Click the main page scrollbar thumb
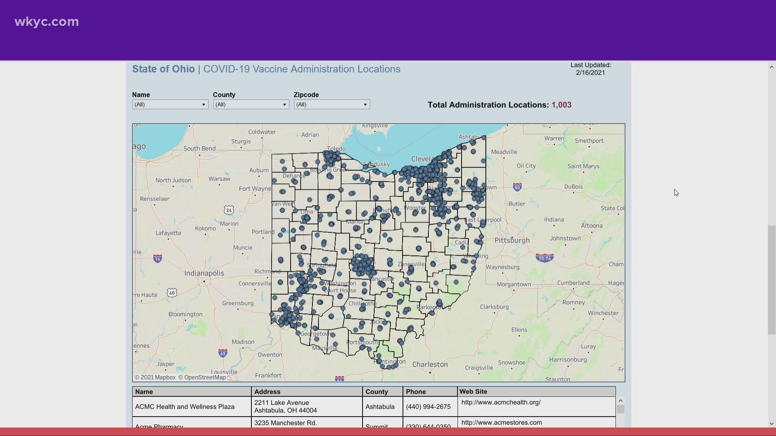The width and height of the screenshot is (776, 436). (x=772, y=280)
